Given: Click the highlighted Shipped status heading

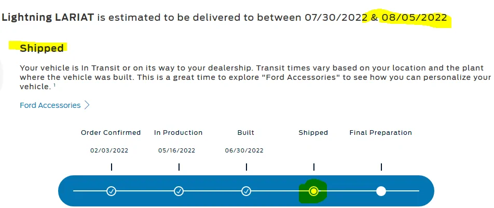Looking at the screenshot, I should point(42,48).
